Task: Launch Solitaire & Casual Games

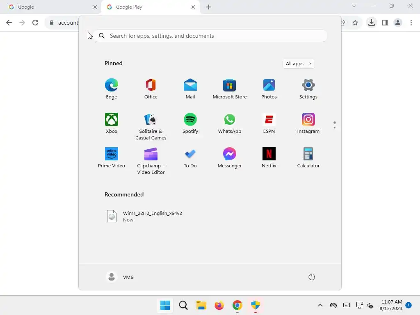Action: 151,127
